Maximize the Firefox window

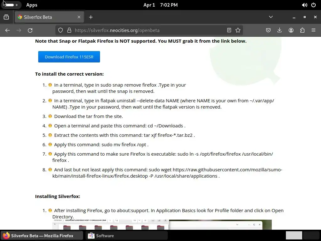pyautogui.click(x=305, y=17)
